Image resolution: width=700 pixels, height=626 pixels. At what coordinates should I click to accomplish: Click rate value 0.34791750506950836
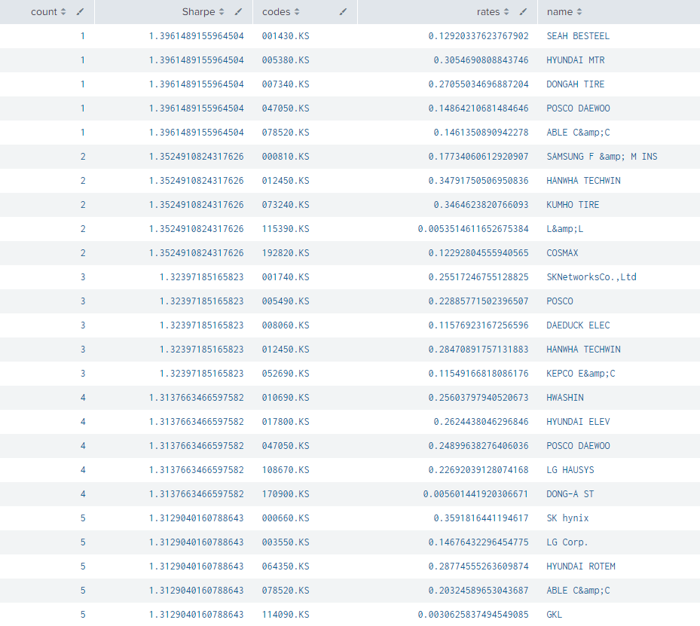(x=478, y=181)
